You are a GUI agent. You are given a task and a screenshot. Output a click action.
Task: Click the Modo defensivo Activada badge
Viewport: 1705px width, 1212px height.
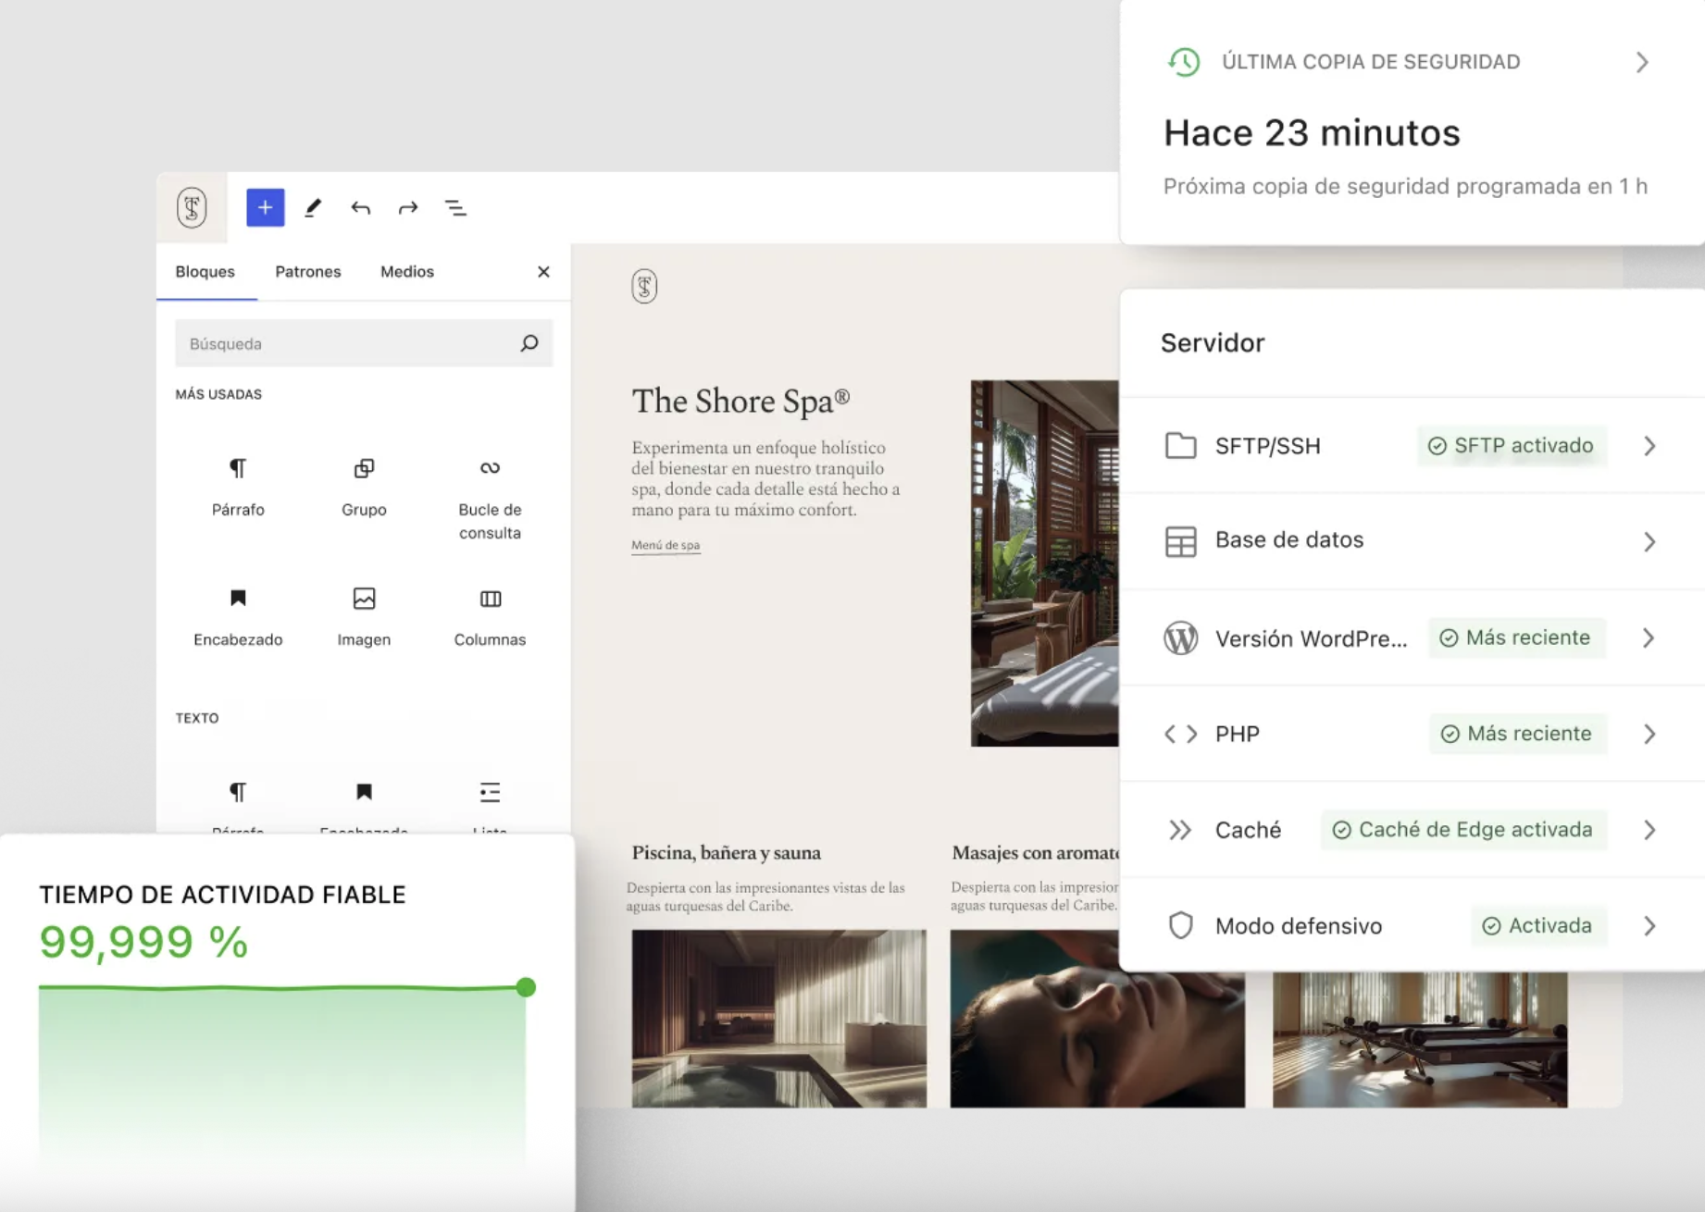tap(1537, 926)
